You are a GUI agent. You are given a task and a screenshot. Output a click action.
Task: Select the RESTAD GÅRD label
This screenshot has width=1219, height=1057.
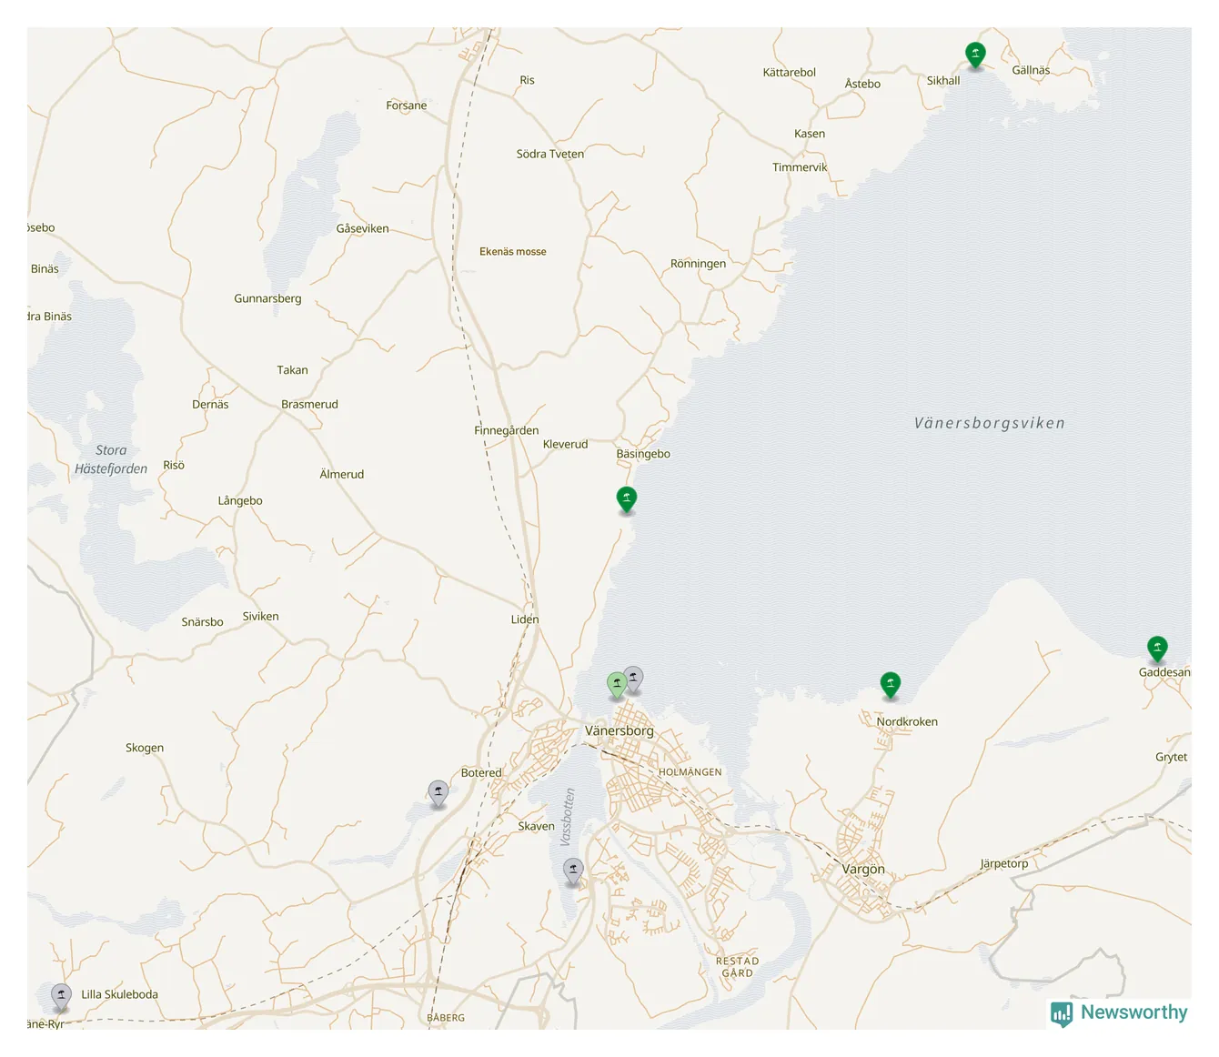(x=737, y=967)
